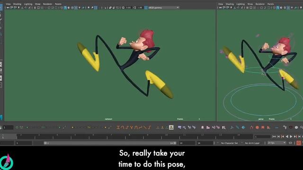303x170 pixels.
Task: Click the camera1 label in the left viewport
Action: coord(108,119)
